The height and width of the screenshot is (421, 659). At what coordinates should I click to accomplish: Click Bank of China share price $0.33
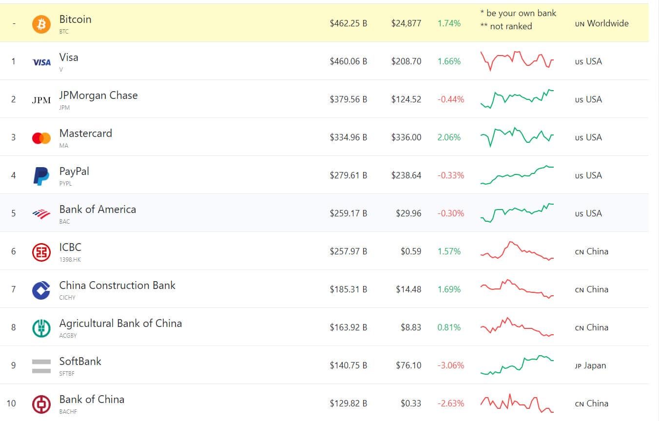click(410, 403)
